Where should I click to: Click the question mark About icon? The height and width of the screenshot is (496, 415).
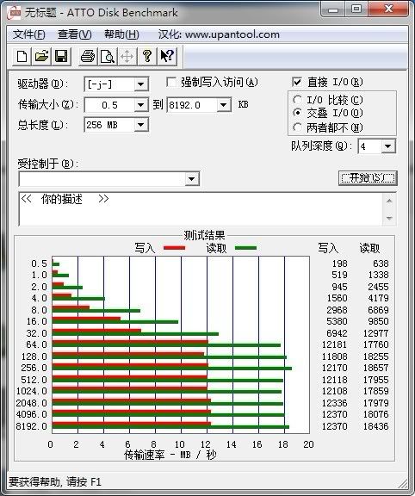coord(146,56)
